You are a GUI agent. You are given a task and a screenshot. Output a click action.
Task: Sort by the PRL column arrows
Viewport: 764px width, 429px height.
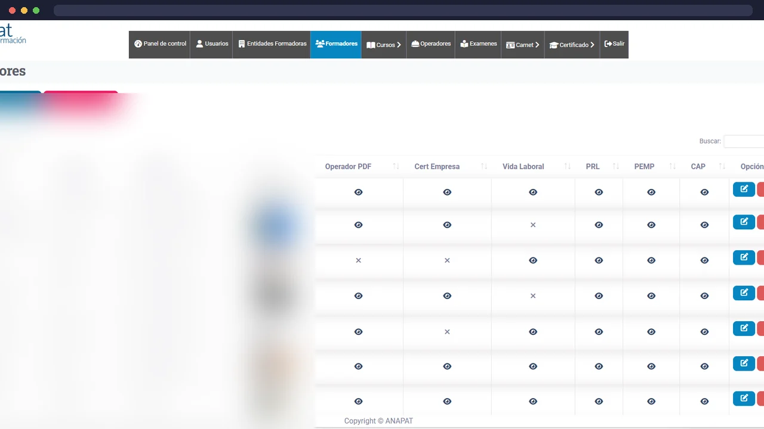(x=616, y=166)
